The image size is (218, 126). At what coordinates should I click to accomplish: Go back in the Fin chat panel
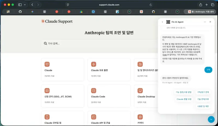[x=162, y=22]
